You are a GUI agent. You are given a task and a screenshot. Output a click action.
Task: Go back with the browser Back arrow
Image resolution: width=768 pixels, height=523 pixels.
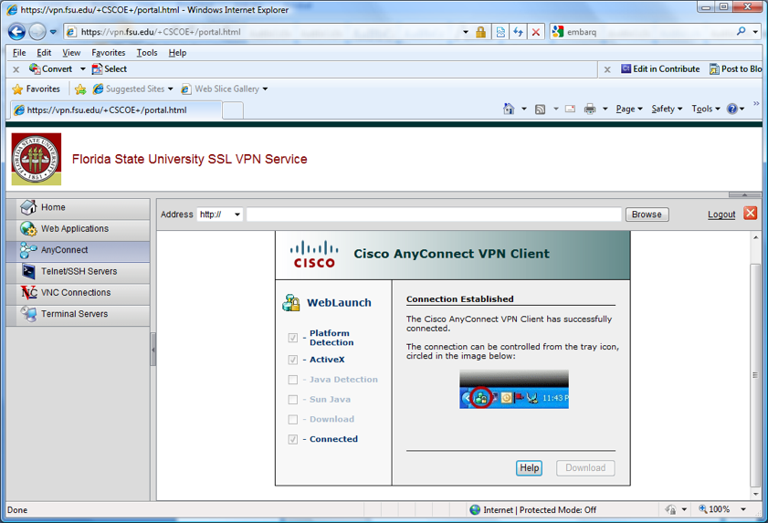pos(16,32)
